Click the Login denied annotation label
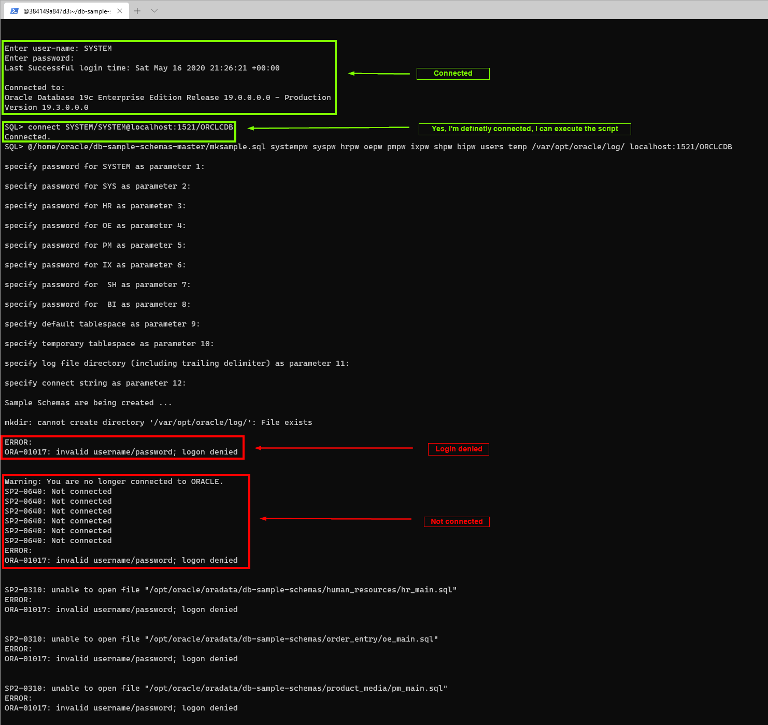This screenshot has height=725, width=768. click(458, 449)
